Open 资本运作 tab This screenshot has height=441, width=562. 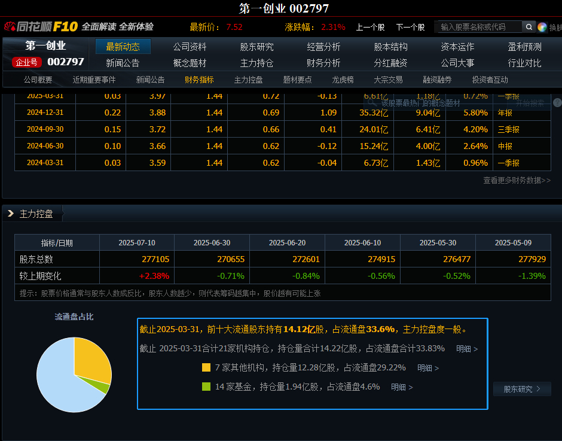(457, 47)
